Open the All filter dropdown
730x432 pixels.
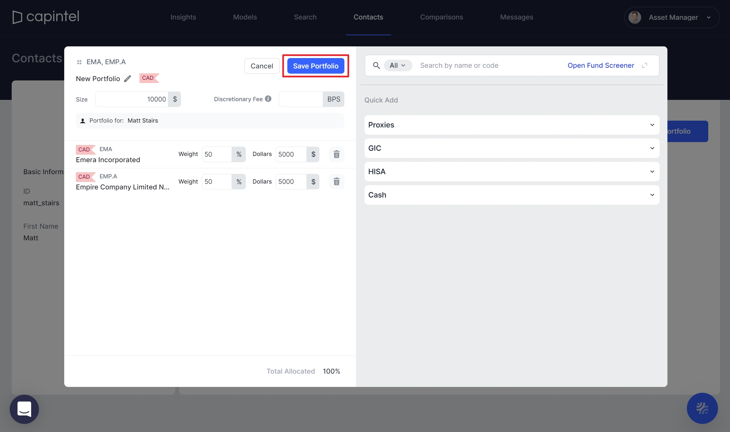click(398, 66)
